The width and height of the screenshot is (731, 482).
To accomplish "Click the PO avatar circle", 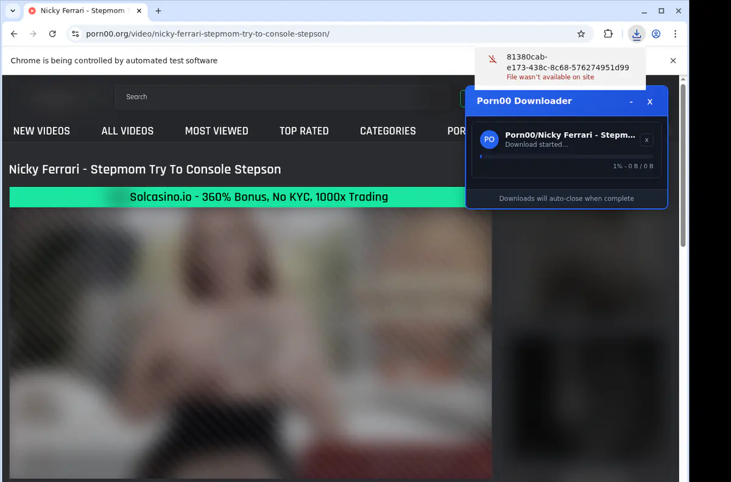I will pyautogui.click(x=489, y=140).
